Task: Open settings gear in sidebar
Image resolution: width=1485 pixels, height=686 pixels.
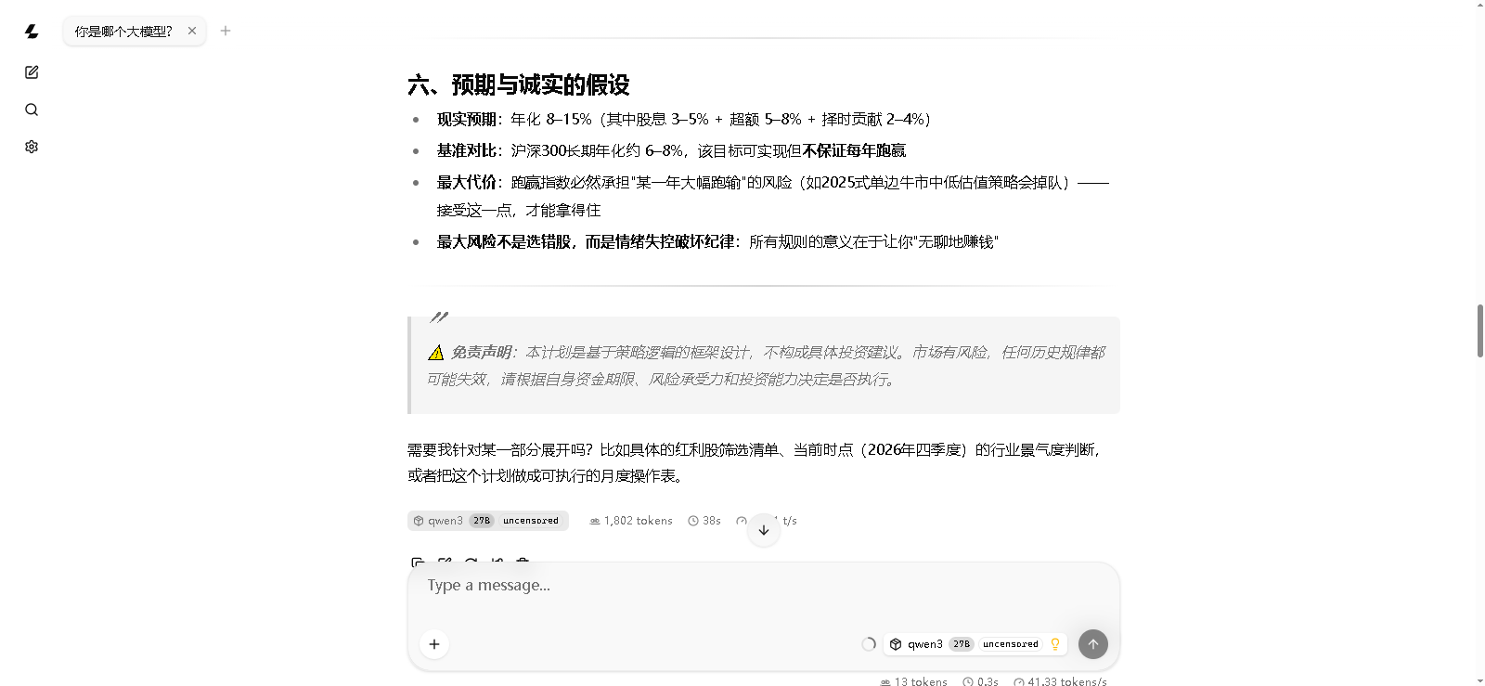Action: pyautogui.click(x=32, y=147)
